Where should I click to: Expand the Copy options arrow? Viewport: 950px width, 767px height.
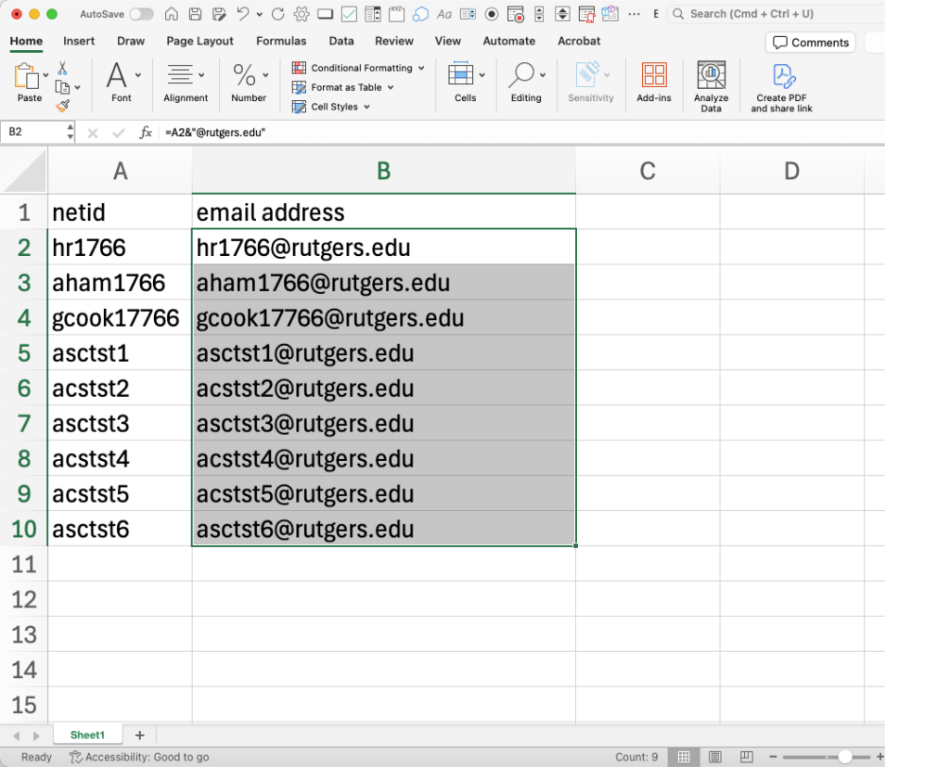78,88
